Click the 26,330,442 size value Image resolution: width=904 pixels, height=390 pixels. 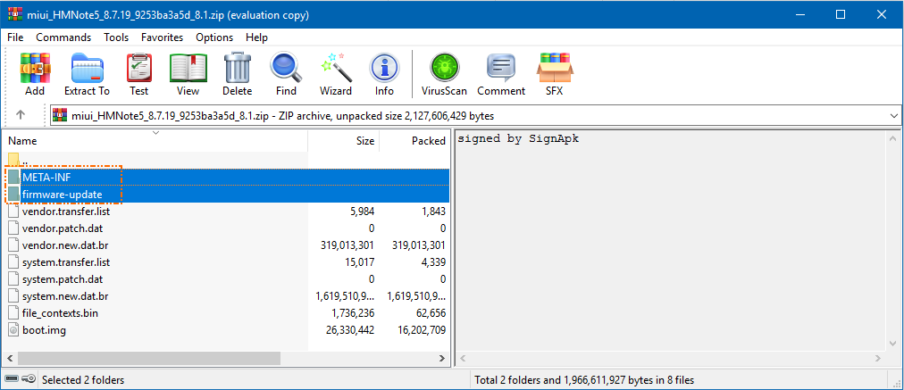click(350, 330)
